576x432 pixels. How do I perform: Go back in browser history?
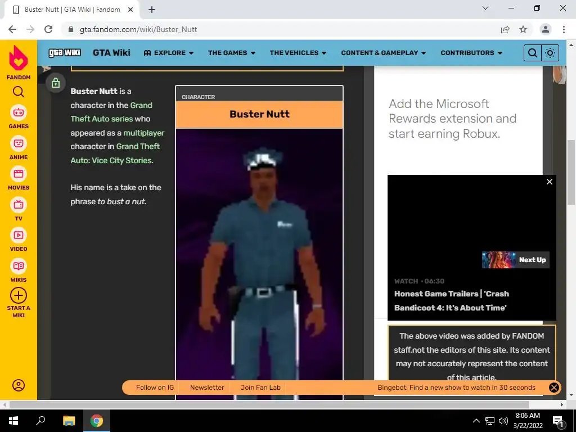pos(12,29)
